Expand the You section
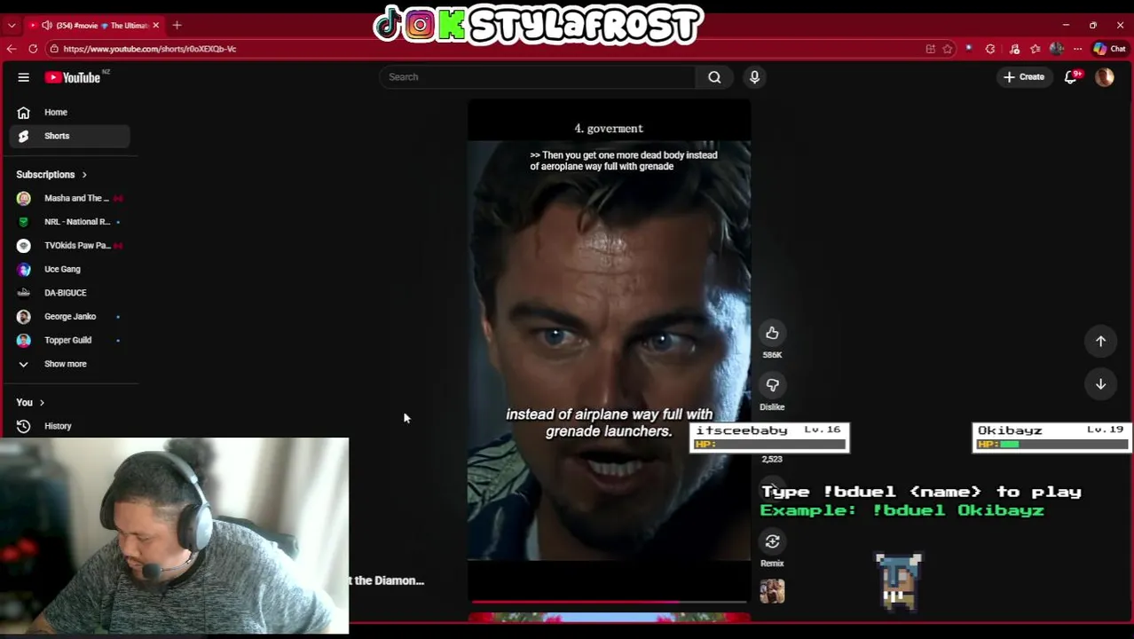Screen dimensions: 1134x639 (30, 403)
